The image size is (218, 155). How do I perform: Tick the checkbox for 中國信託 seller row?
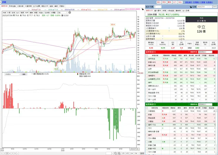coord(146,111)
